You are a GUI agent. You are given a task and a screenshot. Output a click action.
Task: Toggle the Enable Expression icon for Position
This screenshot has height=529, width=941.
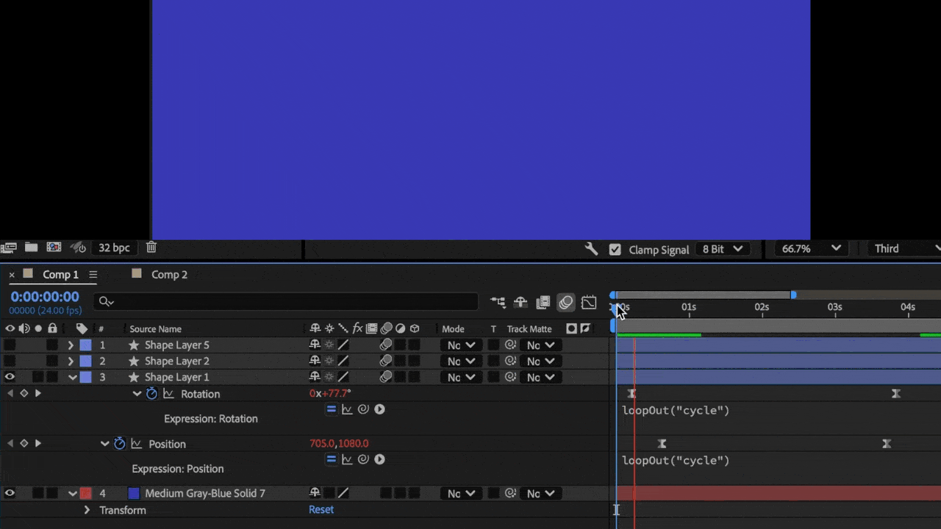click(332, 459)
